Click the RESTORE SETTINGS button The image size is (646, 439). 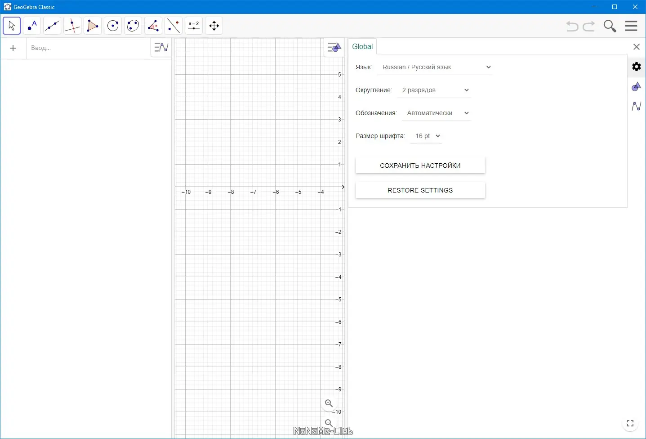coord(420,190)
